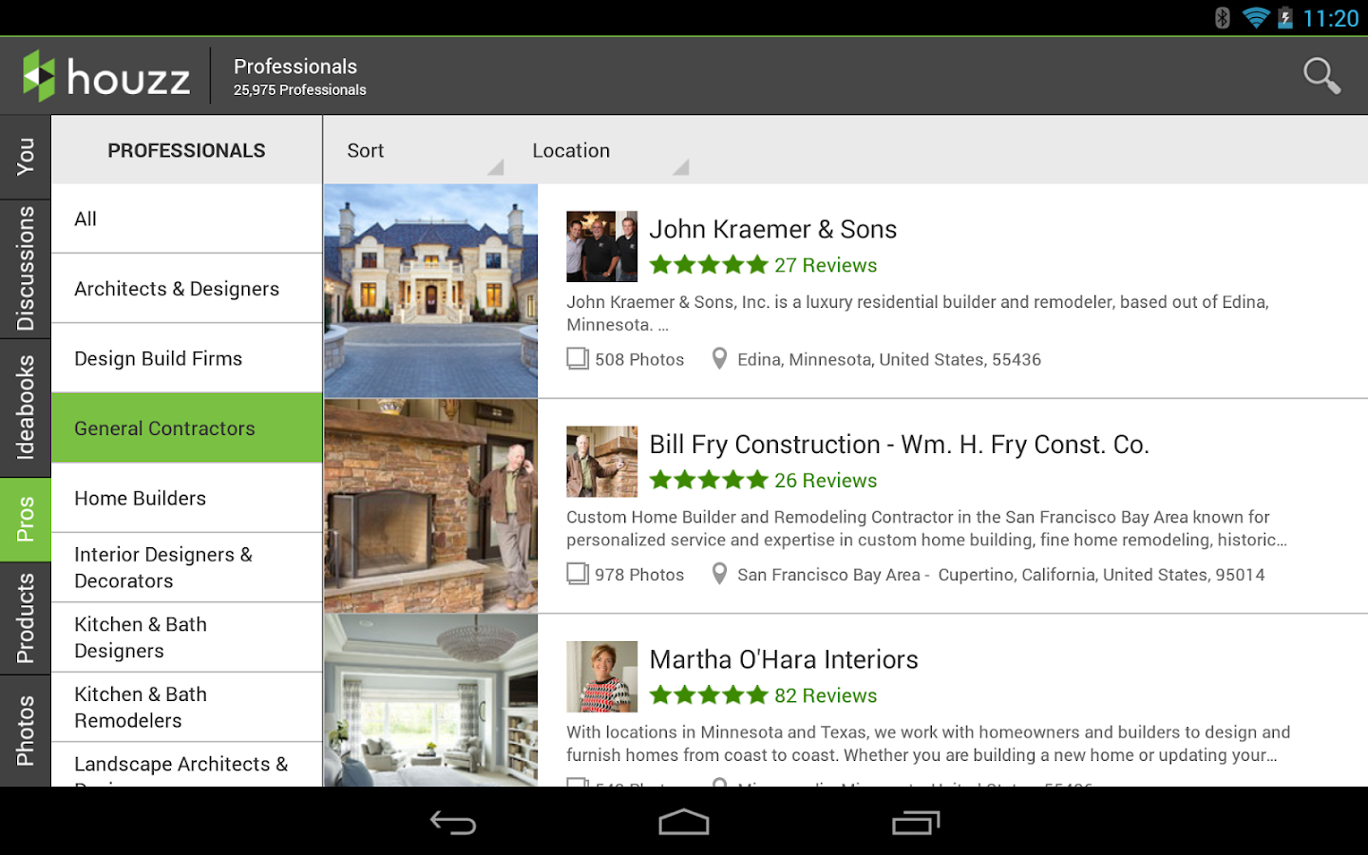Open search with the magnifier icon
This screenshot has height=855, width=1368.
pos(1321,76)
